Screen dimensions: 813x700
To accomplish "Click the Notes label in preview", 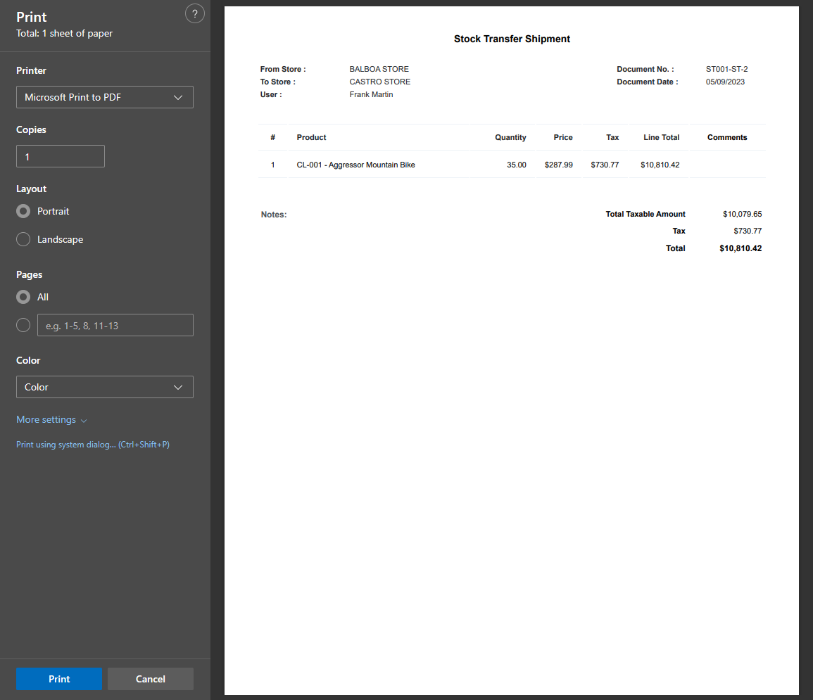I will 274,215.
